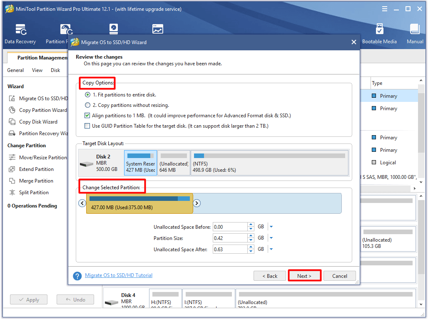Click Move/Resize Partition sidebar icon
This screenshot has width=428, height=319.
(x=12, y=157)
